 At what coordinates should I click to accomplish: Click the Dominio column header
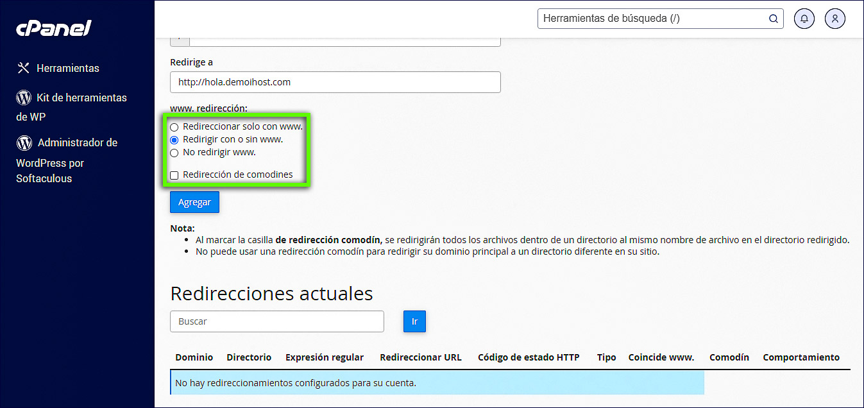coord(194,357)
